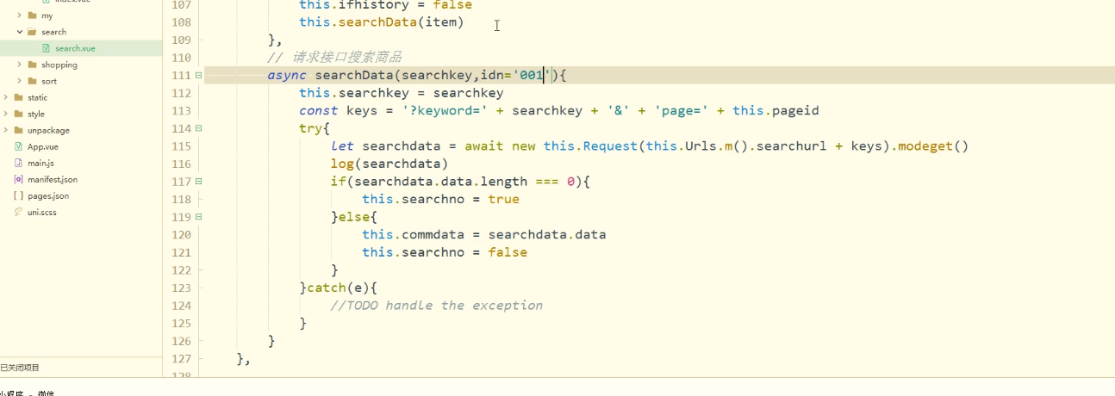The height and width of the screenshot is (396, 1115).
Task: Click log(searchdata) on line 116
Action: [389, 164]
